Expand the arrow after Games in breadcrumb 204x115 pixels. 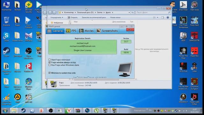(x=104, y=12)
